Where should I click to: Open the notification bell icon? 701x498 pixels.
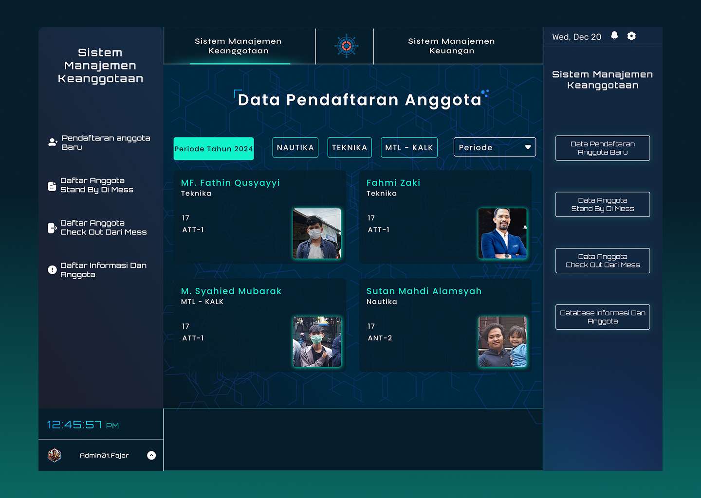pyautogui.click(x=614, y=36)
